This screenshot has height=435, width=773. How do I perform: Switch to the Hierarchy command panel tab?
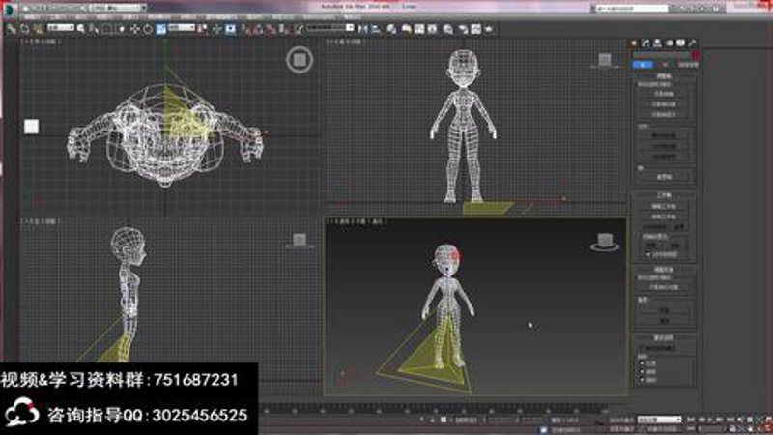click(658, 43)
